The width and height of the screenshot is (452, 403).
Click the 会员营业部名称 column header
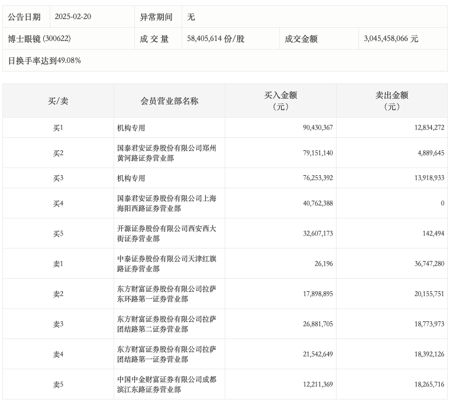[x=169, y=101]
